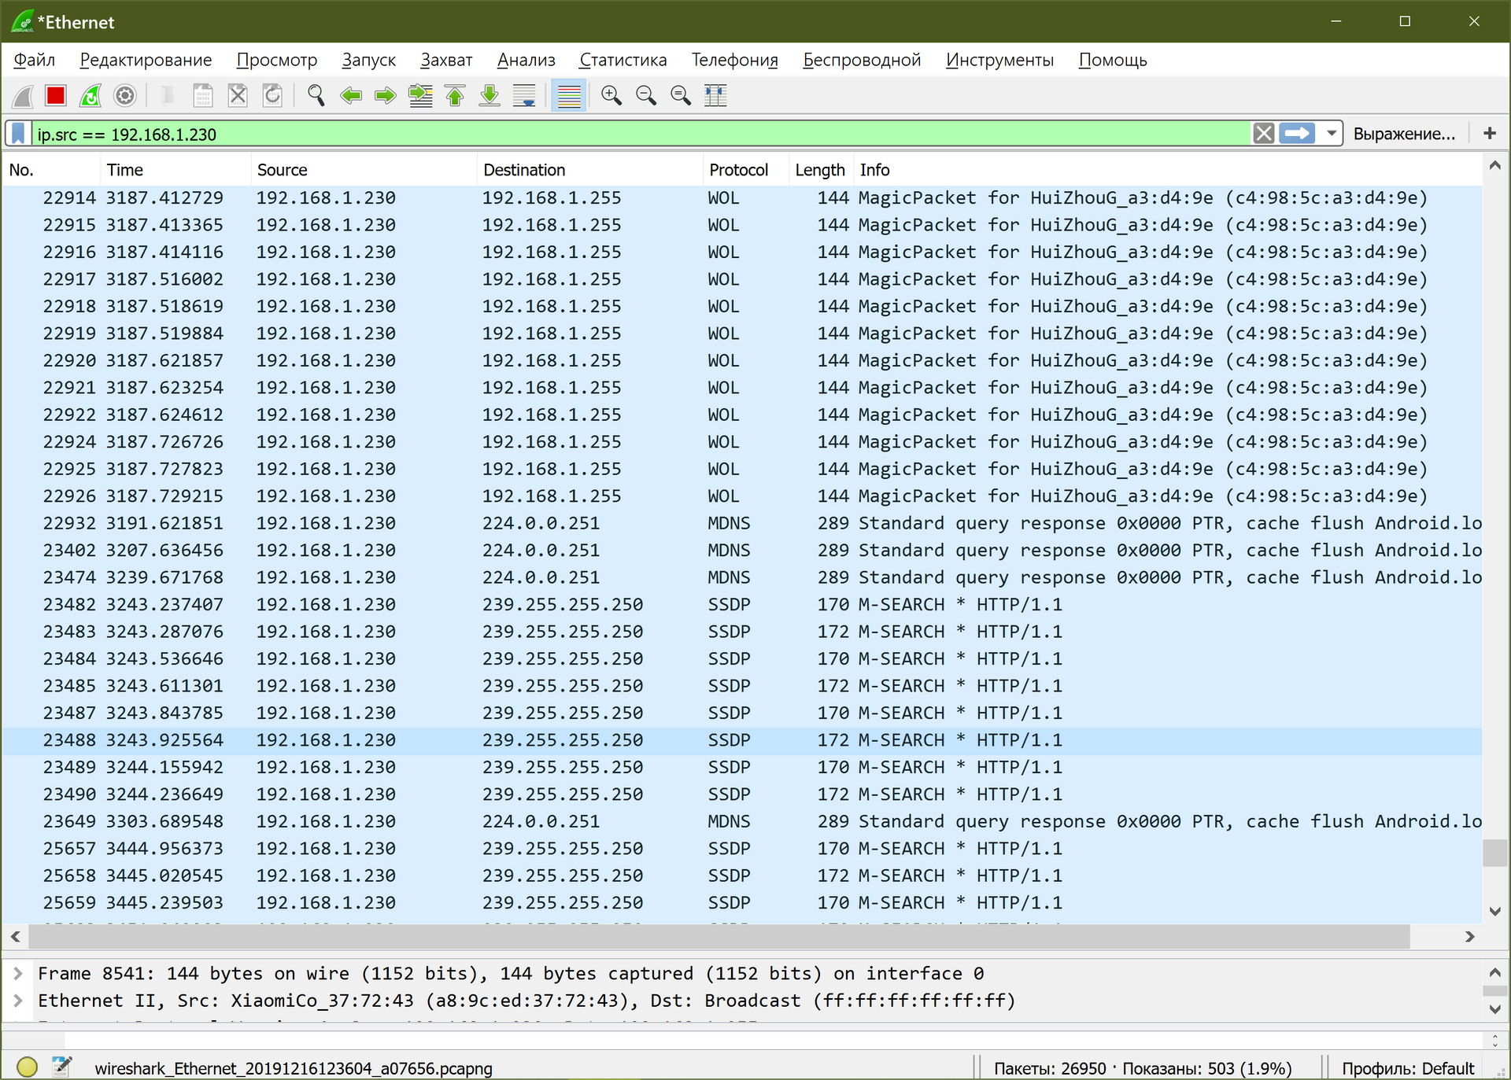Open the Файл menu
This screenshot has height=1080, width=1511.
click(x=35, y=60)
